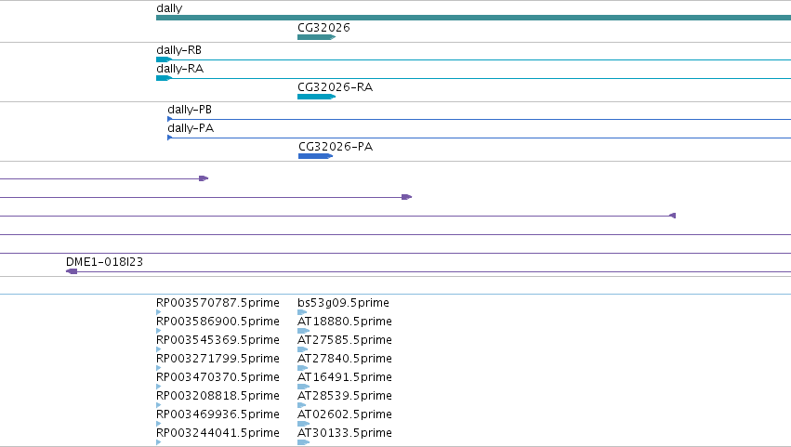
Task: Select the AT28539.5prime EST label
Action: click(x=345, y=396)
